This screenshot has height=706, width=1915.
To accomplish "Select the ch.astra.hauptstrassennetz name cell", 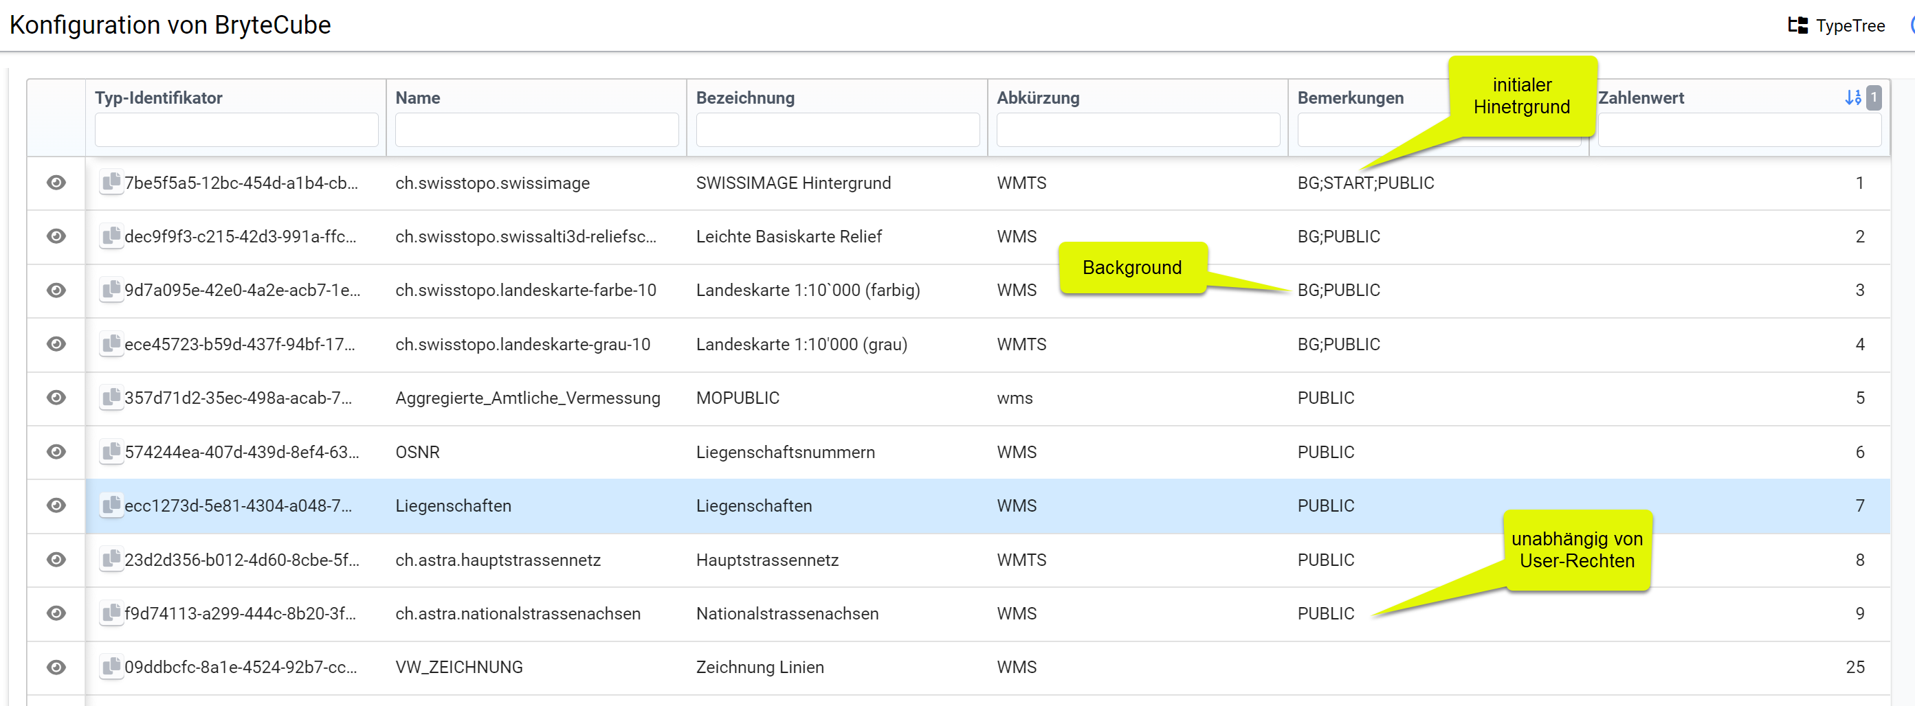I will point(498,560).
